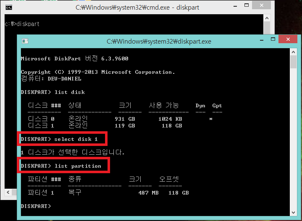The image size is (302, 221).
Task: Close the diskpart.exe window
Action: (x=288, y=39)
